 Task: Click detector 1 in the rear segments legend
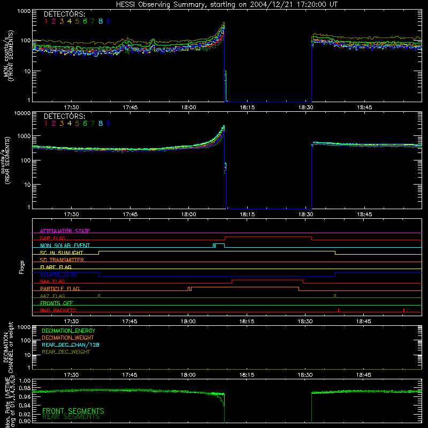click(46, 124)
